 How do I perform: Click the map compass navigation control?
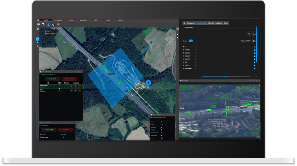tap(170, 39)
